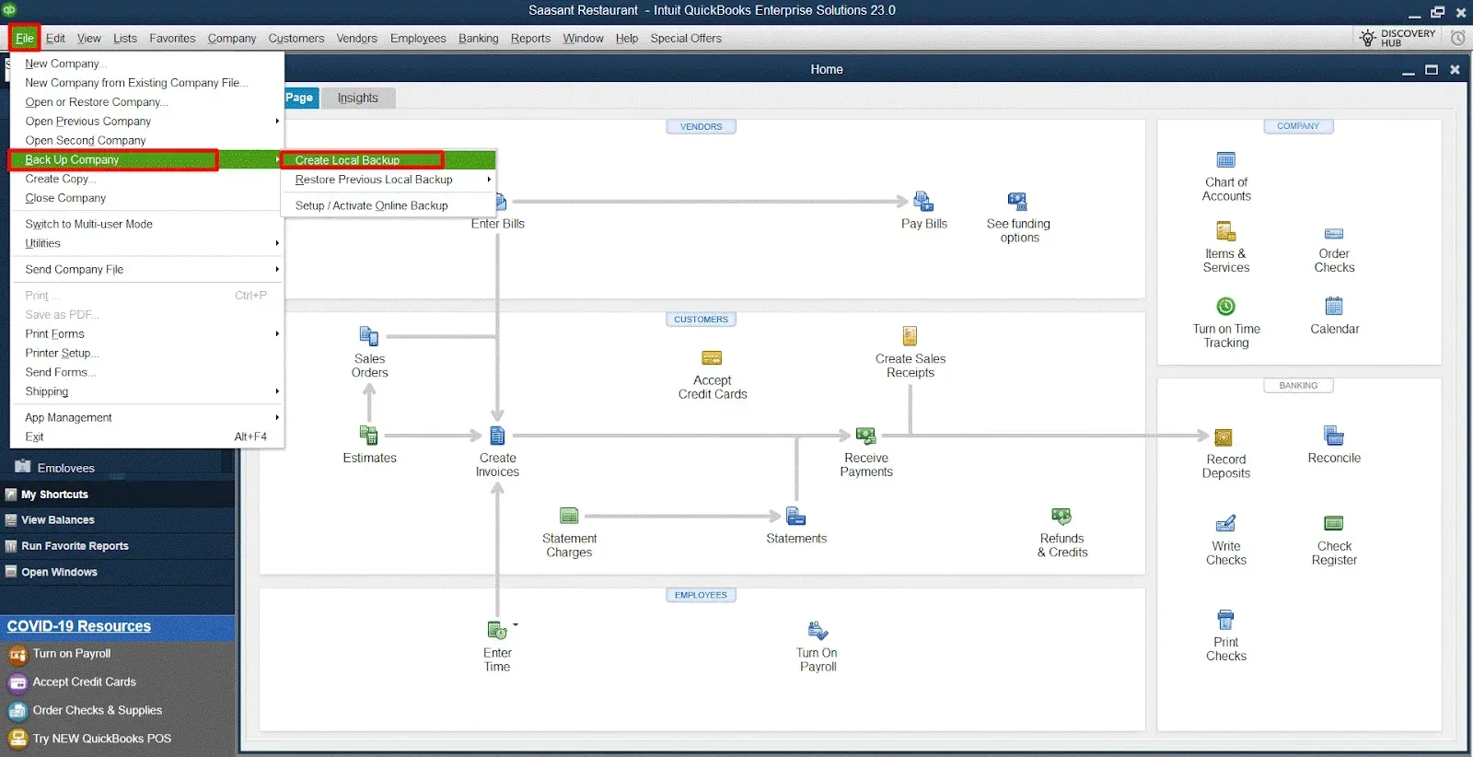Click the Refunds & Credits icon
This screenshot has width=1473, height=757.
(1061, 518)
